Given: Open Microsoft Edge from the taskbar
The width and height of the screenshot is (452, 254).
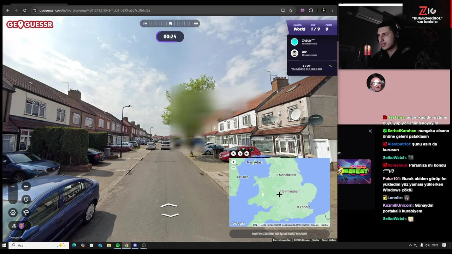Looking at the screenshot, I should point(74,245).
